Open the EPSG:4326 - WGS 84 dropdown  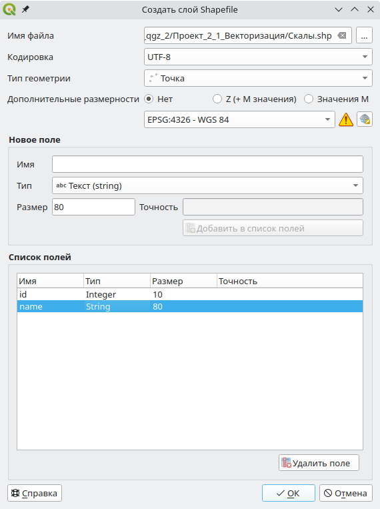(x=239, y=119)
